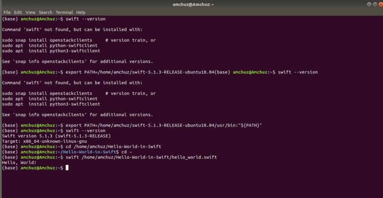Close the terminal window
The width and height of the screenshot is (383, 198).
point(381,4)
